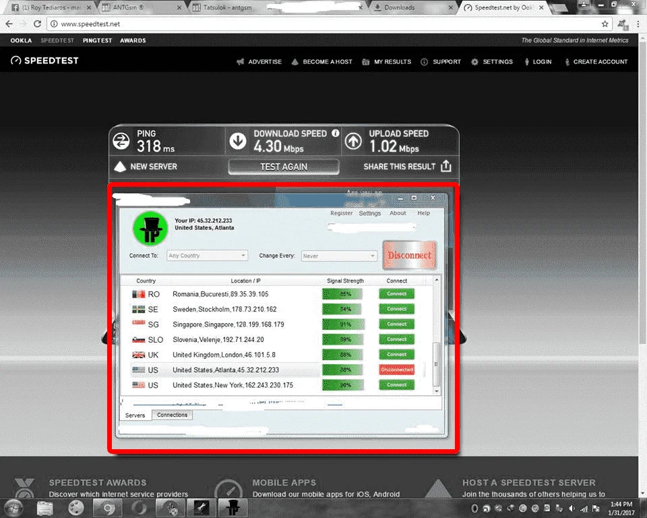Click the download arrow circle icon
This screenshot has width=647, height=518.
coord(238,141)
